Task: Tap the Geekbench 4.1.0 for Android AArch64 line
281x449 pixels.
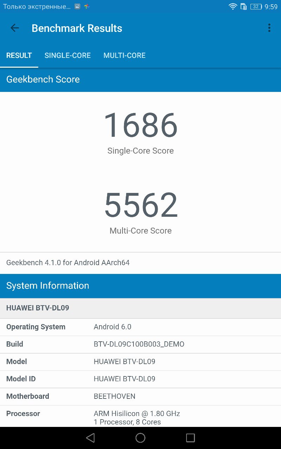Action: click(x=68, y=263)
